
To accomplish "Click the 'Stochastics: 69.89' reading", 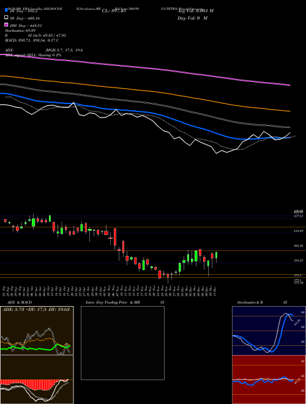I will (x=20, y=31).
